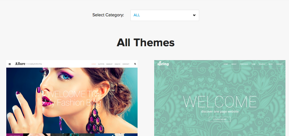Screen dimensions: 289x136
Task: Select HEALTH in the Allure theme menu
Action: pos(117,64)
